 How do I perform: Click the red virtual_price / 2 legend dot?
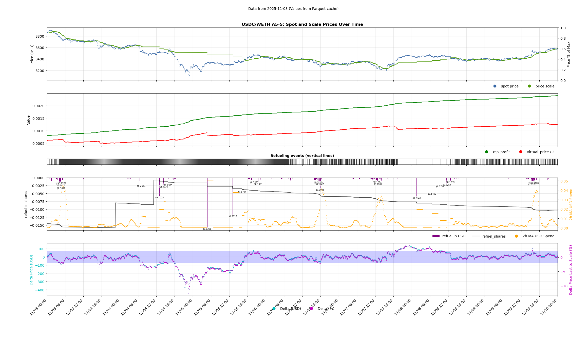[x=521, y=152]
